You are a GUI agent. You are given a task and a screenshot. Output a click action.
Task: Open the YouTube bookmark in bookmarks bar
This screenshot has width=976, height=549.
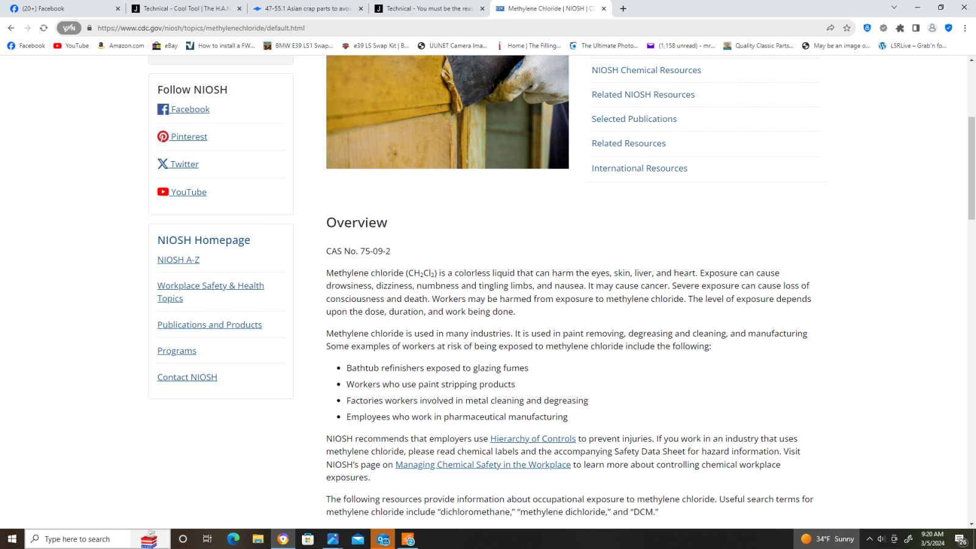click(x=71, y=46)
